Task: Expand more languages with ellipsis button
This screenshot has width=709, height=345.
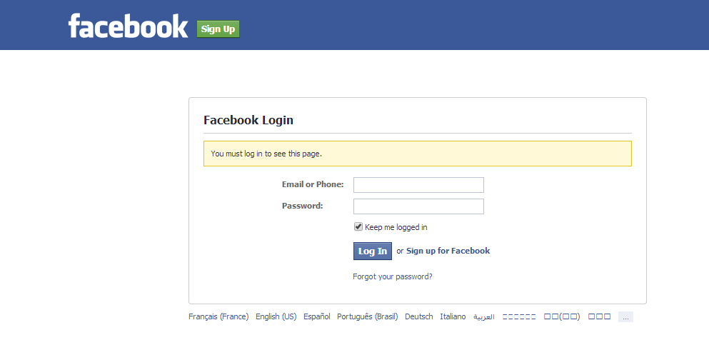Action: [625, 317]
